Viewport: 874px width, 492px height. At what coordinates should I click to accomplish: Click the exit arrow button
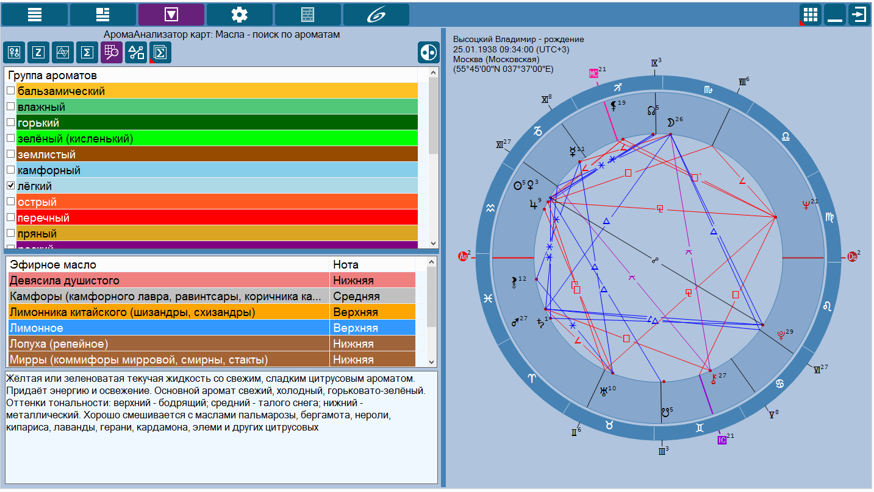[859, 15]
